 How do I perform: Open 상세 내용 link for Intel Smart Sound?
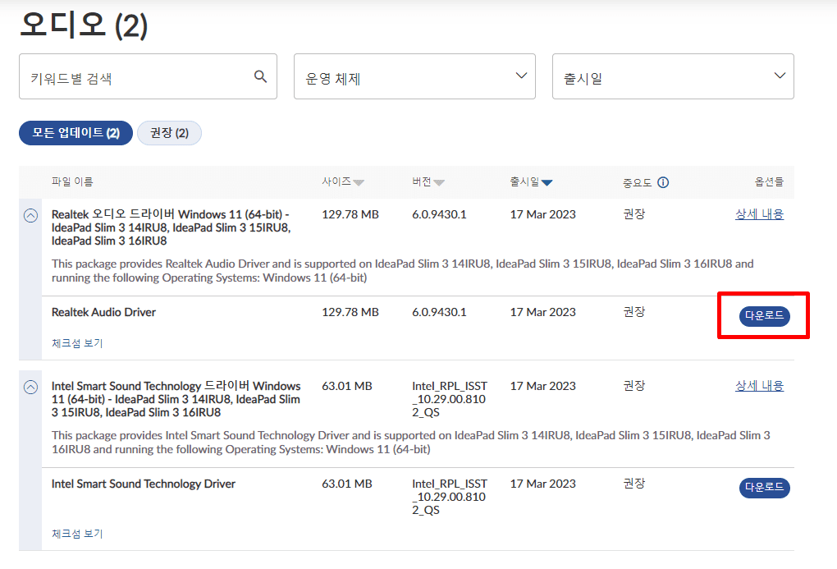pos(759,386)
